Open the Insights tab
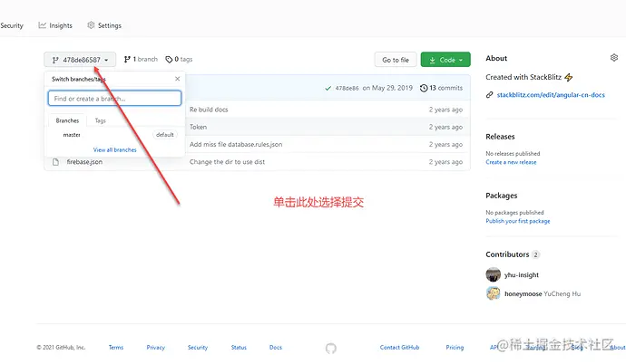 [x=55, y=25]
